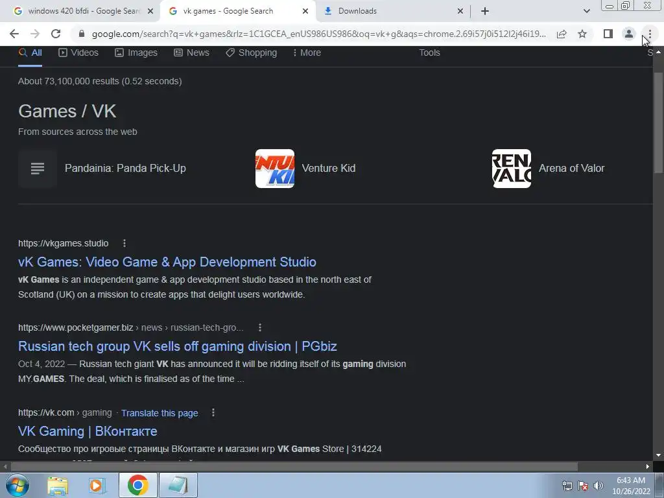Open the side panel icon
This screenshot has width=664, height=498.
click(608, 34)
